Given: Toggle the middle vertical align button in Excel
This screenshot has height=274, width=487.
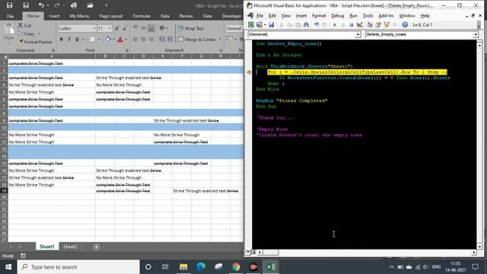Looking at the screenshot, I should [x=143, y=28].
